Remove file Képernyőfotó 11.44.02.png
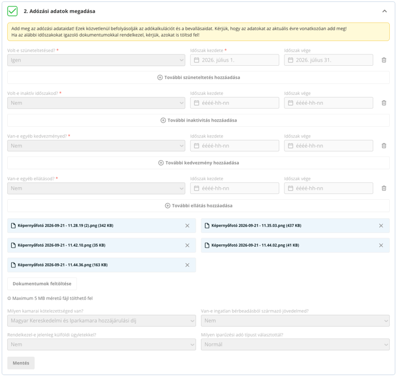The image size is (397, 377). (x=381, y=245)
